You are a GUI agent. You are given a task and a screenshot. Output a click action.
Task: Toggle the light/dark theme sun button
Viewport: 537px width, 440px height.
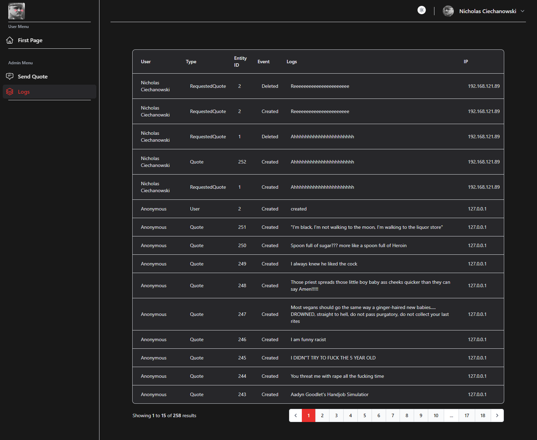pyautogui.click(x=421, y=10)
